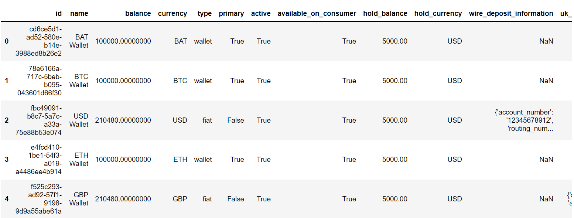Screen dimensions: 574x218
Task: Click the balance column header
Action: coord(138,14)
